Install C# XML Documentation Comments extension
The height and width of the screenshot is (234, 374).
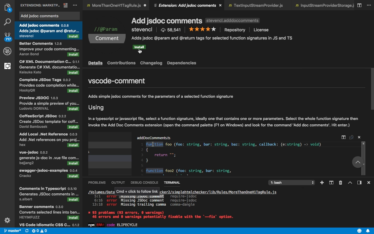[x=73, y=73]
